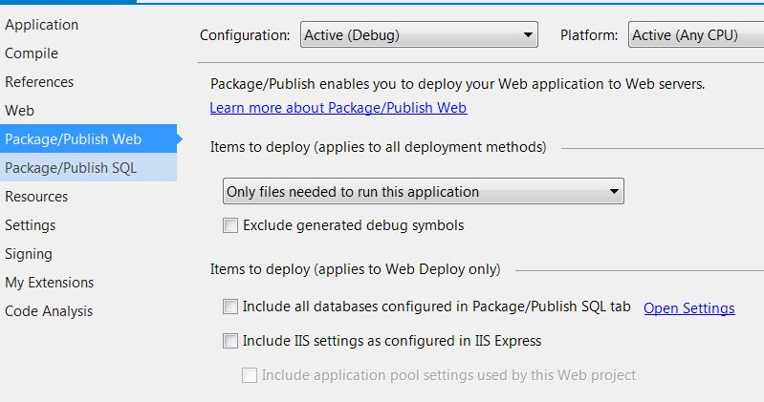The width and height of the screenshot is (764, 402).
Task: Click Learn more about Package/Publish Web link
Action: (x=338, y=108)
